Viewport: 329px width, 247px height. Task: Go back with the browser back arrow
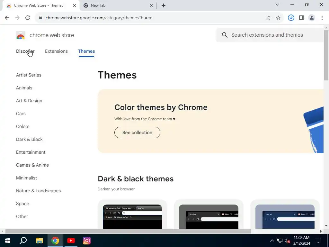(x=7, y=18)
